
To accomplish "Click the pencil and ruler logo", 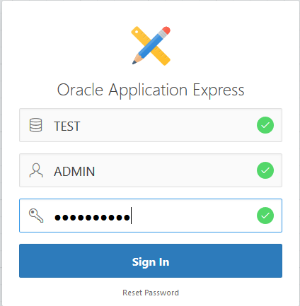I will point(151,46).
